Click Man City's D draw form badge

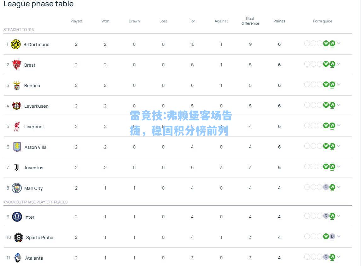pos(326,187)
